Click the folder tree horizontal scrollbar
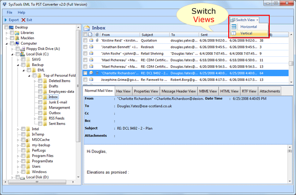 37,182
